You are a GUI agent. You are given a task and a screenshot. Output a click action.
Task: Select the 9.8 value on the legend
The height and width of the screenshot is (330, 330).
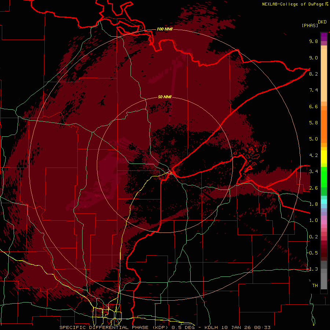313,41
